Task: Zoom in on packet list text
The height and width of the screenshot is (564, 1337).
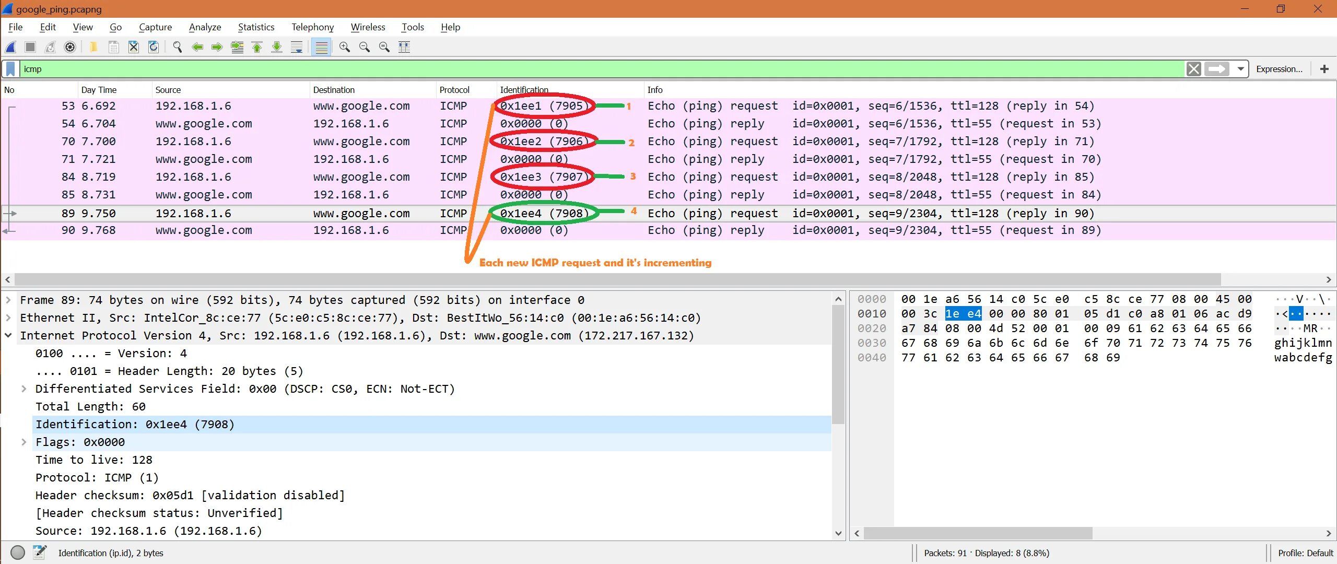Action: pos(345,47)
